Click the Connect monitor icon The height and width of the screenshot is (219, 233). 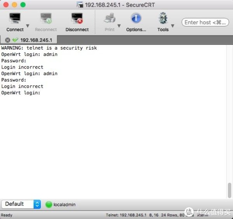pyautogui.click(x=15, y=18)
